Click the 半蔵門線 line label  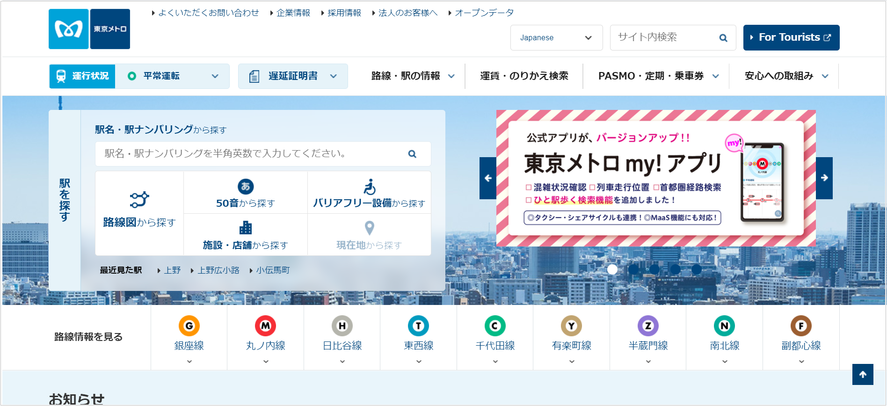648,346
